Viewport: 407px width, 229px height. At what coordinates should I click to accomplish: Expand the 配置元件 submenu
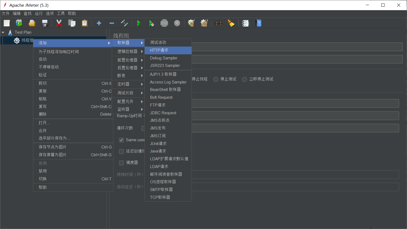[128, 101]
